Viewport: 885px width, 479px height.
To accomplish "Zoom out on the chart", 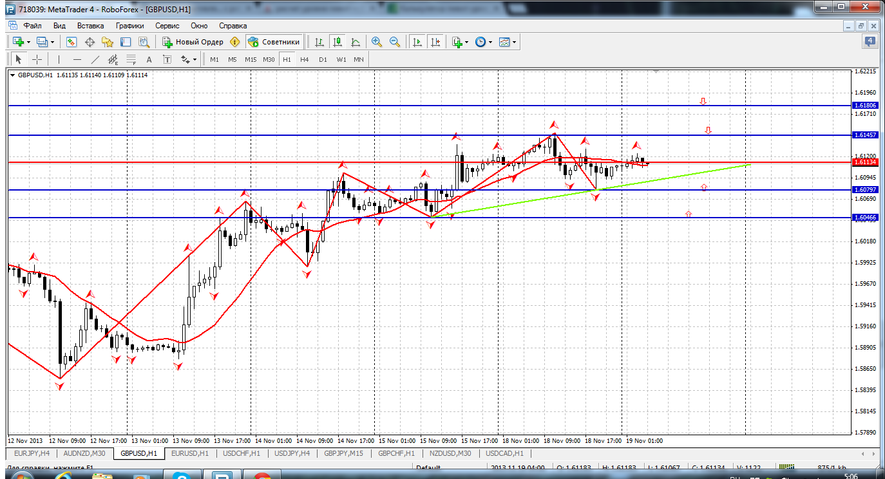I will 395,42.
